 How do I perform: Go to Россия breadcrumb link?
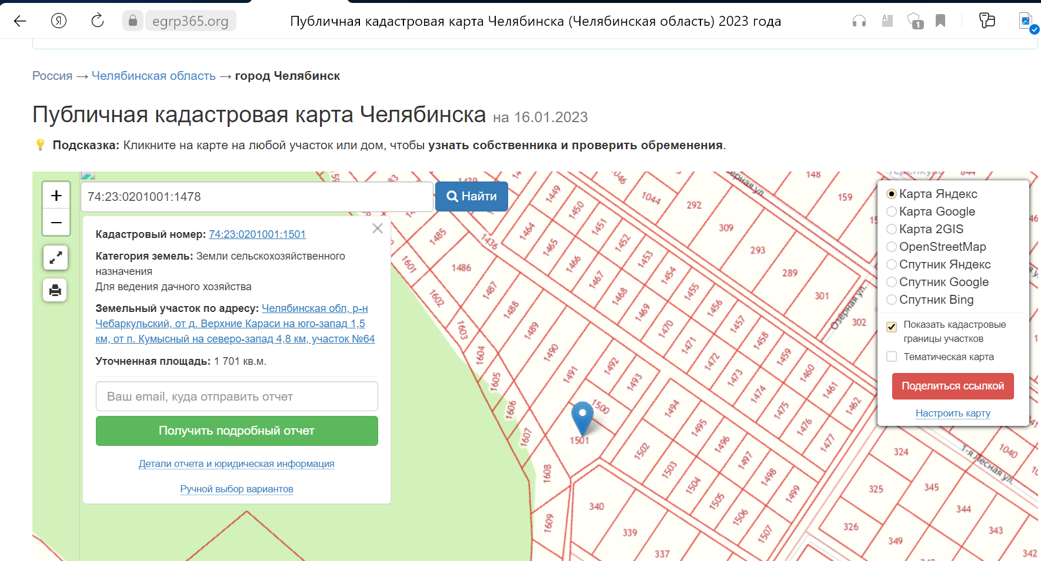pyautogui.click(x=52, y=76)
